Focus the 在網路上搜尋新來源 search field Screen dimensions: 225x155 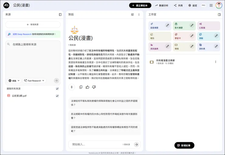tap(33, 44)
